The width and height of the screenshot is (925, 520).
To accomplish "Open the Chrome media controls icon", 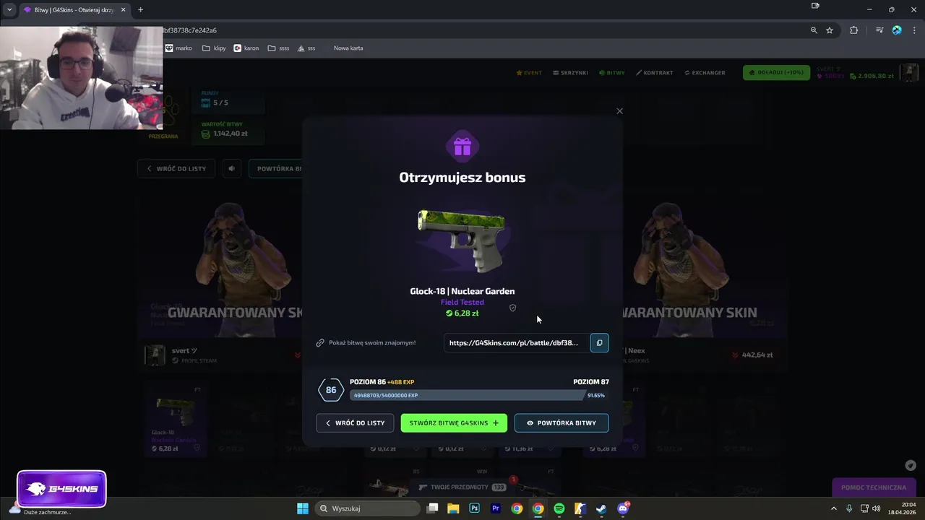I will tap(879, 30).
